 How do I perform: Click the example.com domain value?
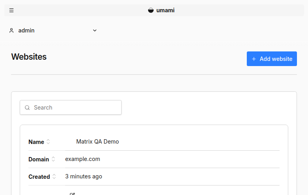pos(83,159)
